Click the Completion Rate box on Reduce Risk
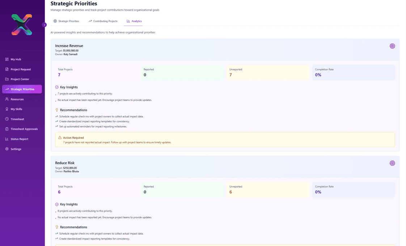This screenshot has width=406, height=246. pyautogui.click(x=353, y=189)
